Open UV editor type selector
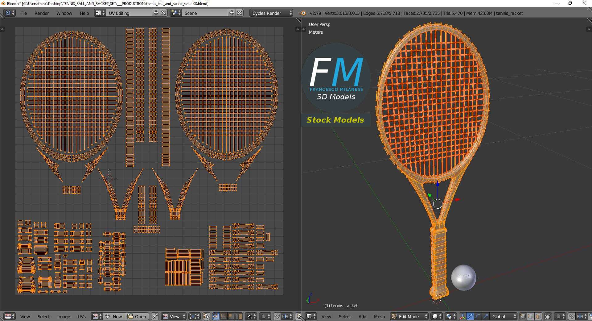The height and width of the screenshot is (321, 592). coord(10,316)
